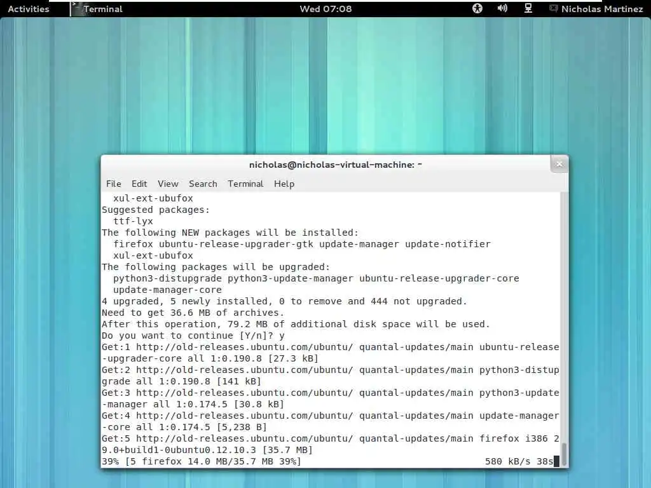Click the '4 upgraded, 5 newly installed' line
This screenshot has width=651, height=488.
pos(284,301)
